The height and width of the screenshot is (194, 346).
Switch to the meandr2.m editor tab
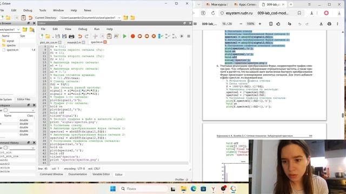[x=74, y=42]
